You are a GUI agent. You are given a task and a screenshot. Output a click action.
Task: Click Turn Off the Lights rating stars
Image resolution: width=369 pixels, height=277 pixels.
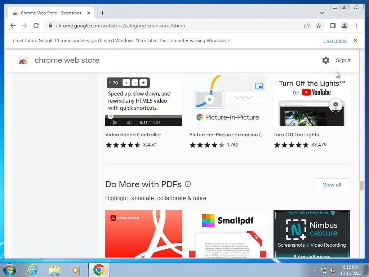point(291,145)
